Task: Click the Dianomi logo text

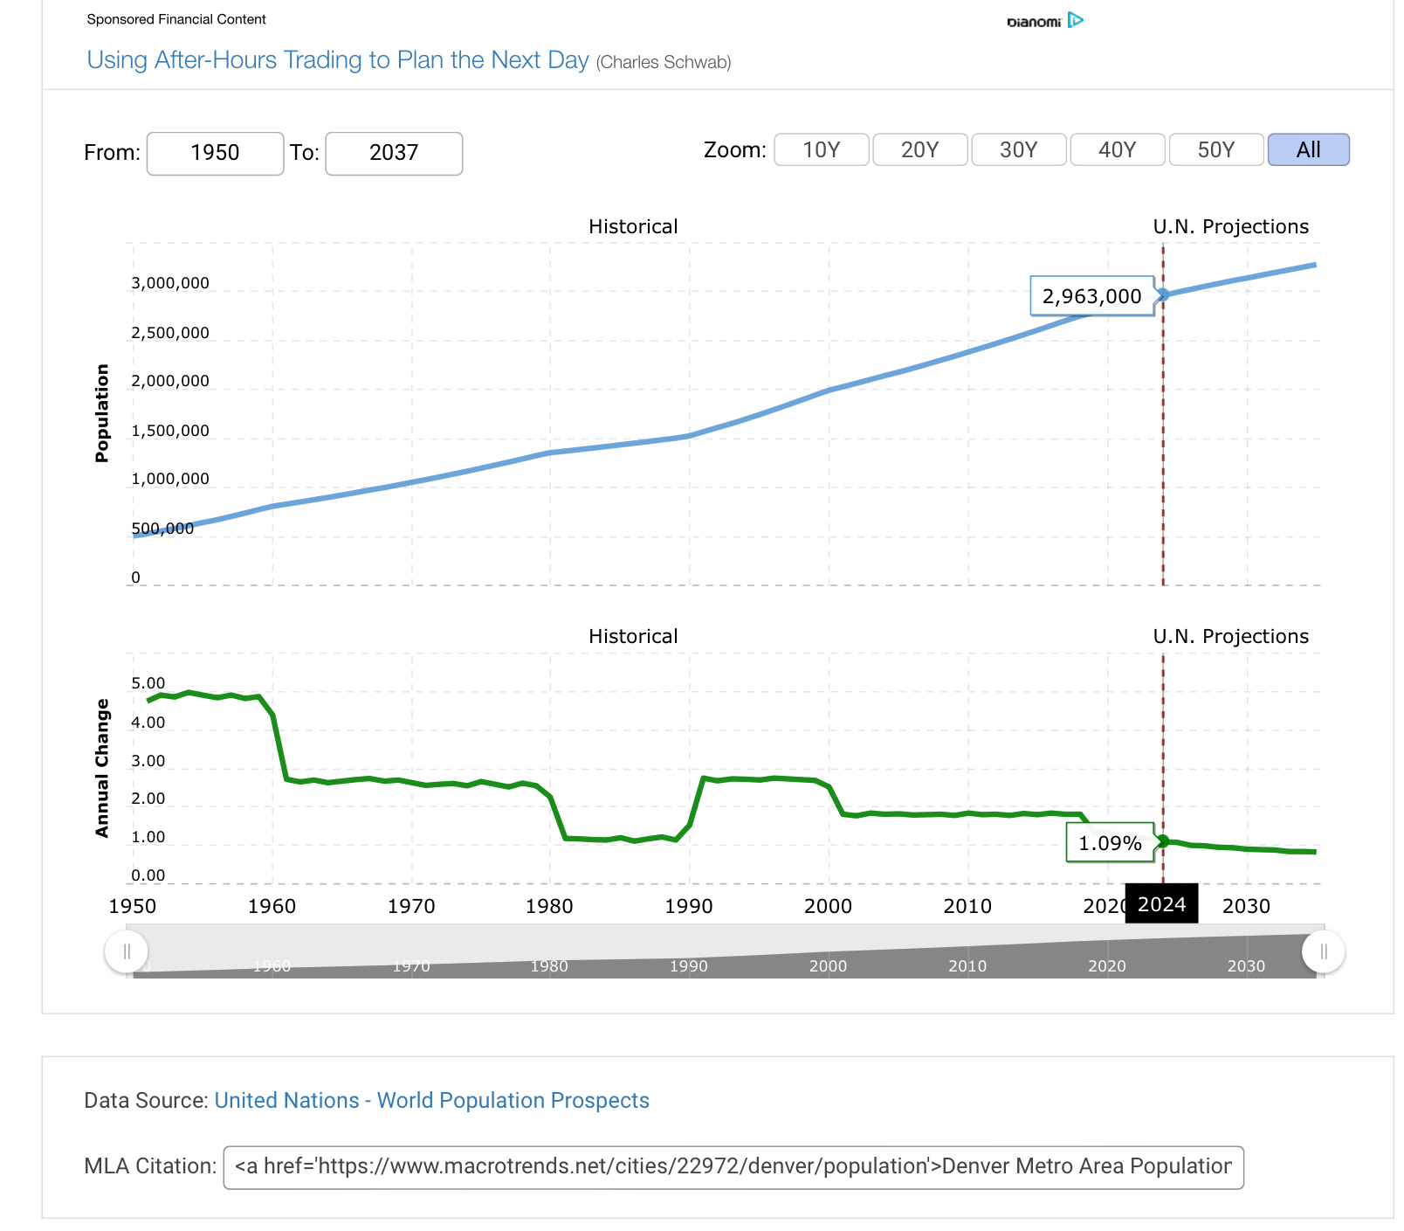Action: [x=1034, y=22]
